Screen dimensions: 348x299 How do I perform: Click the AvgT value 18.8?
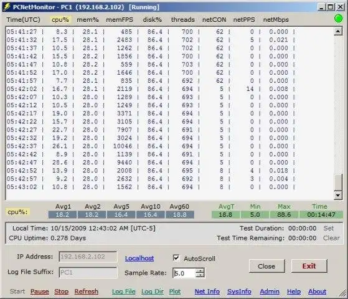coord(225,214)
